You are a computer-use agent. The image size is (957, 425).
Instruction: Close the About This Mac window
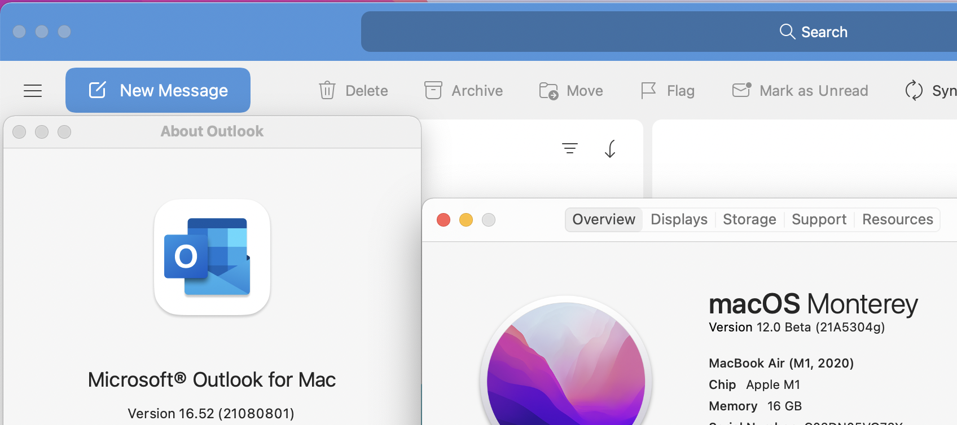[444, 220]
